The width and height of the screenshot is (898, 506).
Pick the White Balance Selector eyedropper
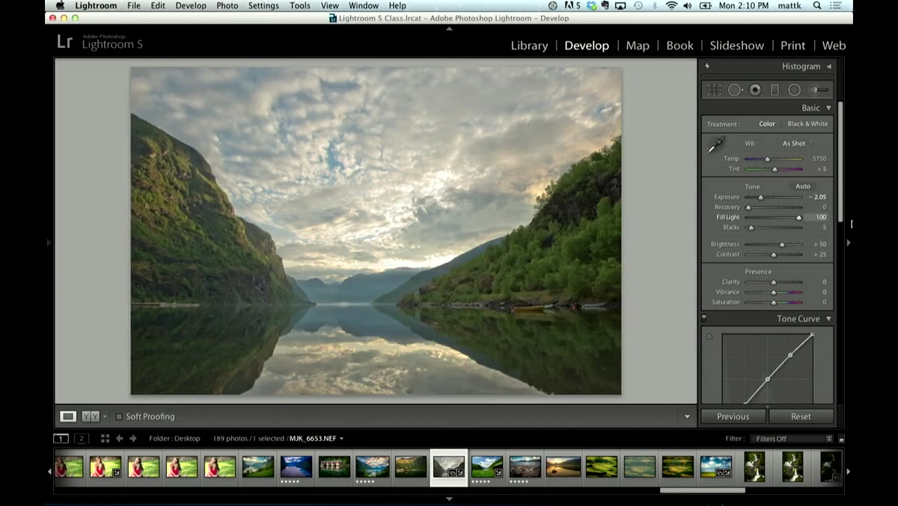(x=716, y=146)
